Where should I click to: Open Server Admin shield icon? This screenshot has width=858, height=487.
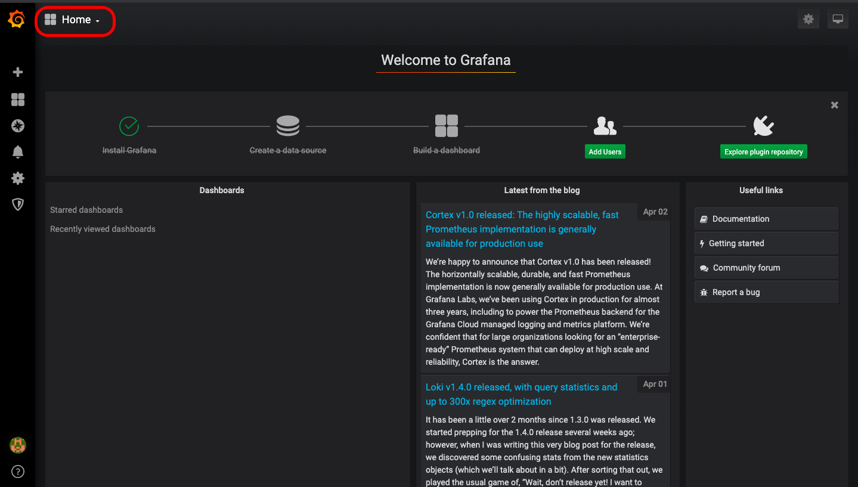[18, 204]
